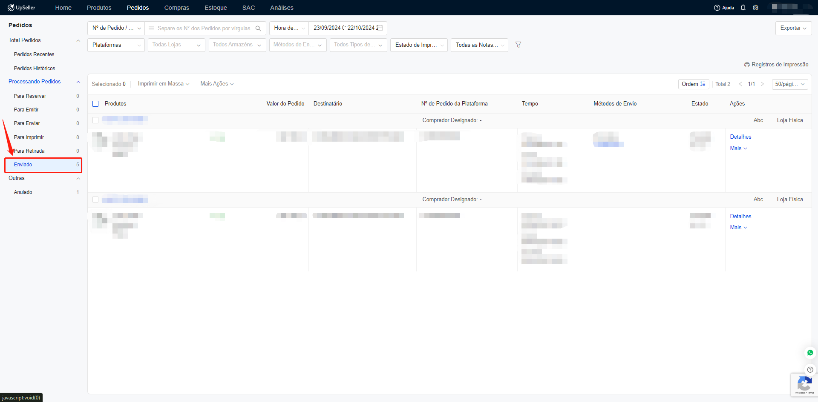Image resolution: width=818 pixels, height=402 pixels.
Task: Open the Compras menu
Action: 176,8
